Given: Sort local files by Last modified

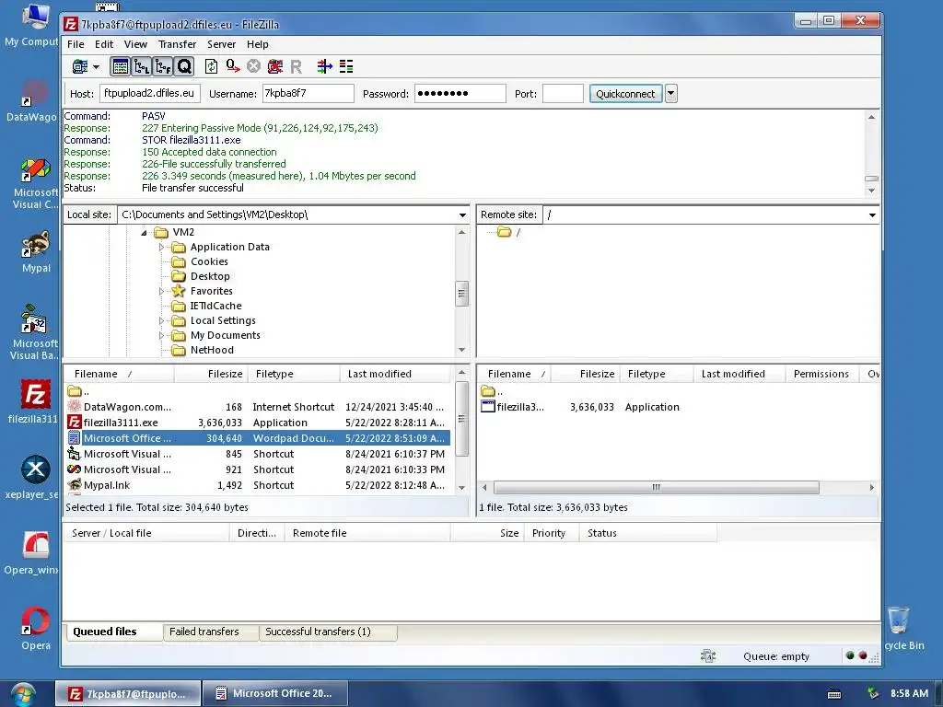Looking at the screenshot, I should (394, 374).
